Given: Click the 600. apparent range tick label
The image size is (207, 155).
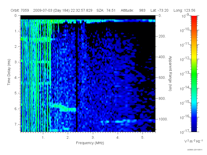Looking at the screenshot, I should (x=162, y=78).
